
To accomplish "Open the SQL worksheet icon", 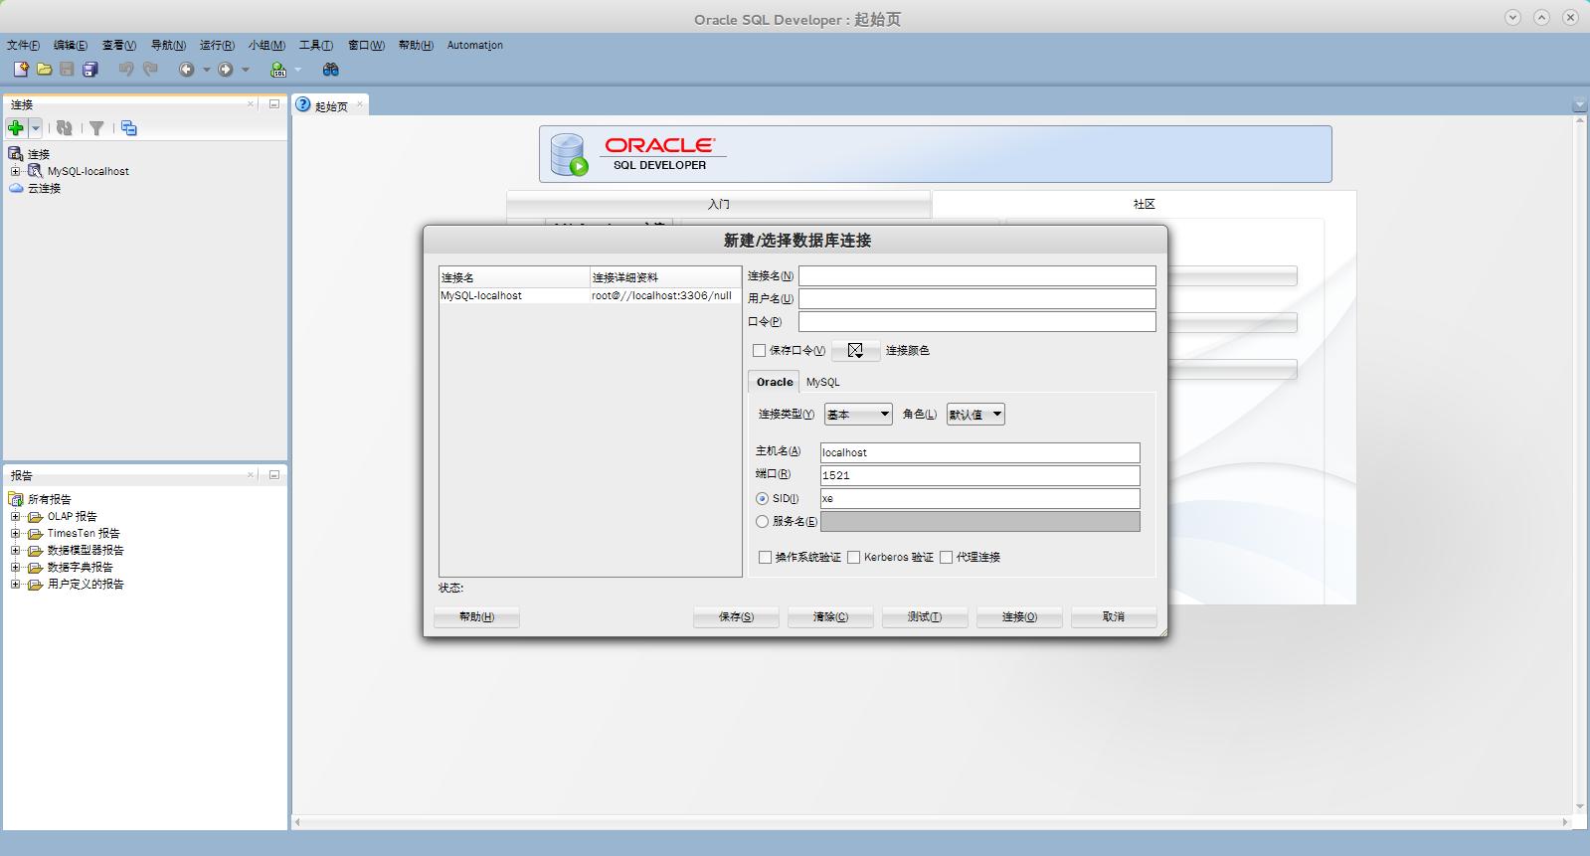I will (278, 69).
